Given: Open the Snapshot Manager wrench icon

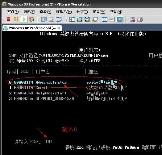Looking at the screenshot, I should [59, 19].
